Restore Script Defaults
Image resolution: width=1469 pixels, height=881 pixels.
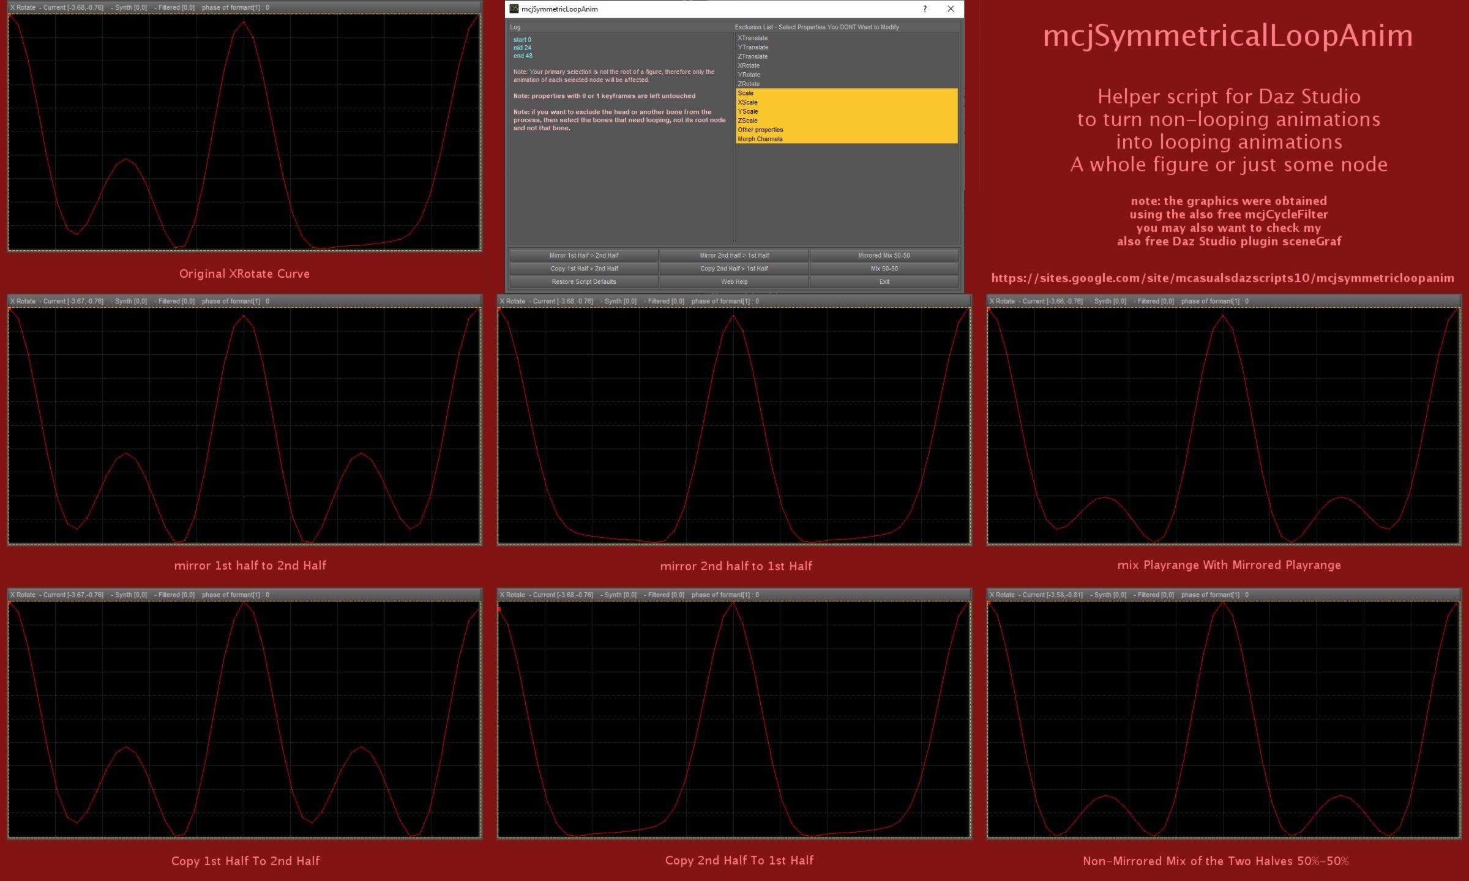[583, 282]
